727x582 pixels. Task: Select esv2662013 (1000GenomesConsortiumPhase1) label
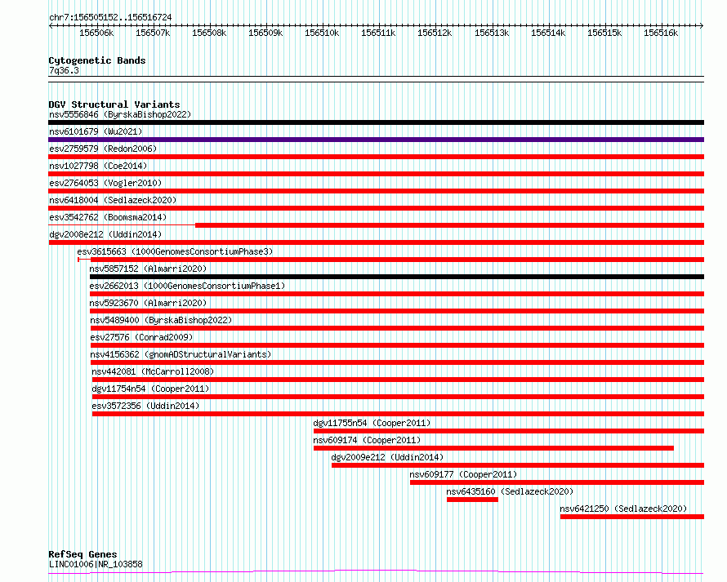(x=187, y=286)
